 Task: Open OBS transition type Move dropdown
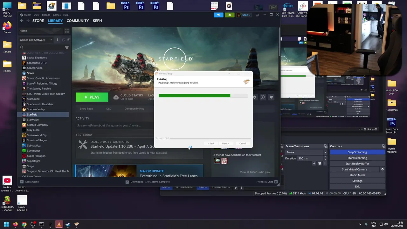(x=306, y=152)
